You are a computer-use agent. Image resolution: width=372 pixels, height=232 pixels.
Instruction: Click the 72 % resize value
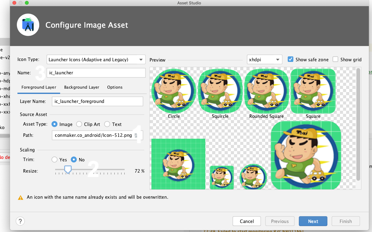pos(140,171)
